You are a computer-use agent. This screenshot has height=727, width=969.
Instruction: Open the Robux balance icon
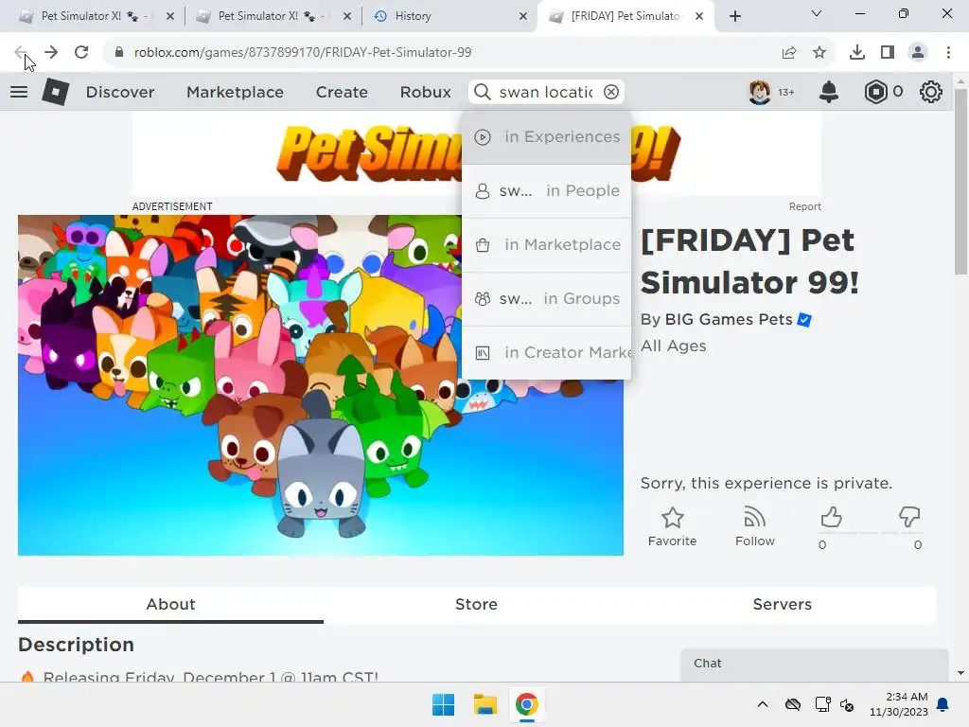875,92
